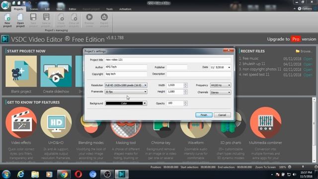Open OBS Studio from the taskbar

(107, 175)
